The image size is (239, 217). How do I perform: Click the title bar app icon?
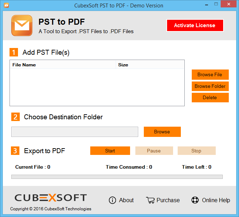[x=6, y=5]
